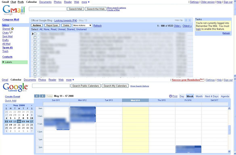Focus the Gmail search input field
The height and width of the screenshot is (155, 236).
click(48, 9)
